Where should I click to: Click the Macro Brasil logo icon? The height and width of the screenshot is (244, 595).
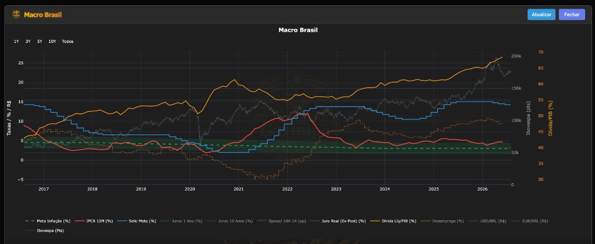pyautogui.click(x=16, y=14)
